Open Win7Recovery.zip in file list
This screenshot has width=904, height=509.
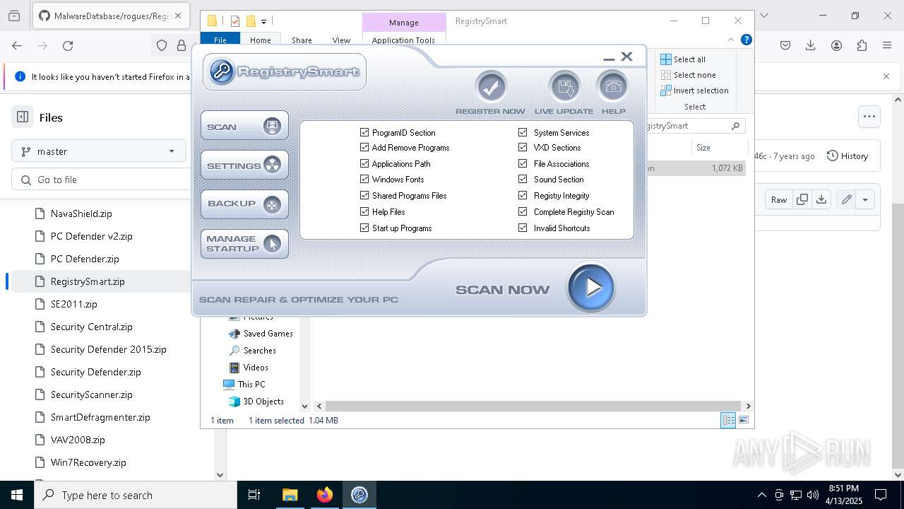coord(88,462)
